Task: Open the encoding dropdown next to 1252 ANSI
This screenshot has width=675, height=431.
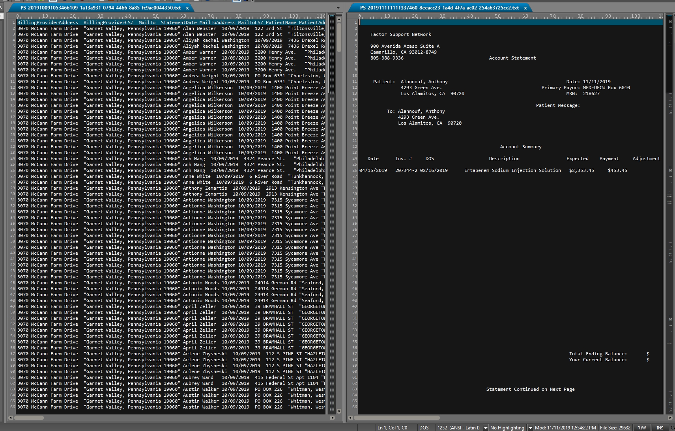Action: 486,427
